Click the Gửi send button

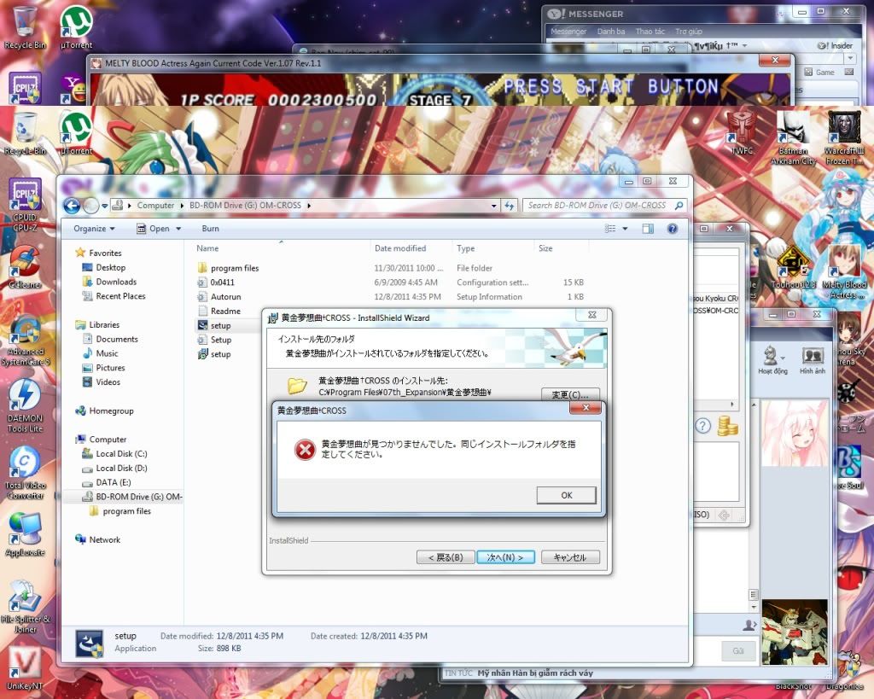[x=738, y=650]
